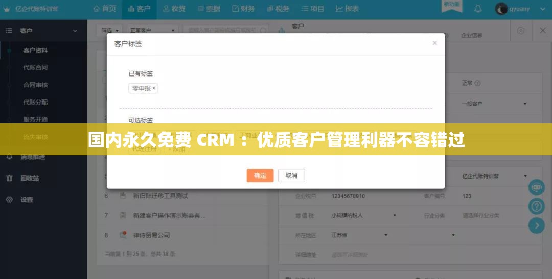Viewport: 552px width, 279px height.
Task: Expand the gyuany account menu chevron
Action: (x=542, y=9)
